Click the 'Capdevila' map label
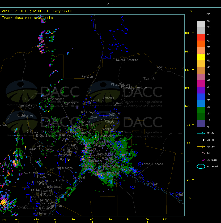The height and width of the screenshot is (223, 221). 71,103
